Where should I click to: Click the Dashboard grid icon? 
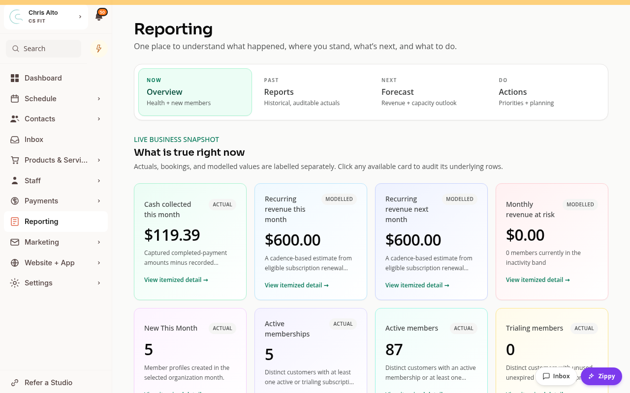tap(15, 78)
